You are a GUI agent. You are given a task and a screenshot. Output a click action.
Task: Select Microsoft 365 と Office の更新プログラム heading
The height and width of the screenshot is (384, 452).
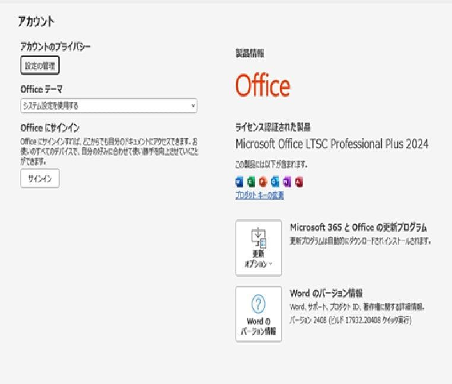358,228
